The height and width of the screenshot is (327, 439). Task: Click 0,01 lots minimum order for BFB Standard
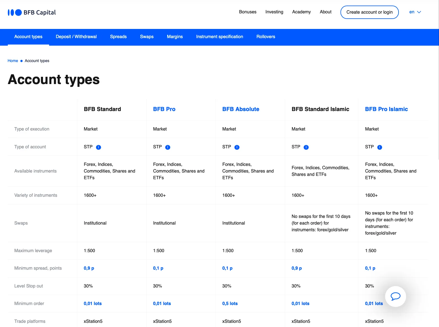click(x=93, y=304)
